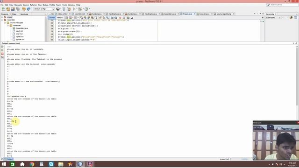Click the Search field in top right
The width and height of the screenshot is (299, 168).
[282, 5]
